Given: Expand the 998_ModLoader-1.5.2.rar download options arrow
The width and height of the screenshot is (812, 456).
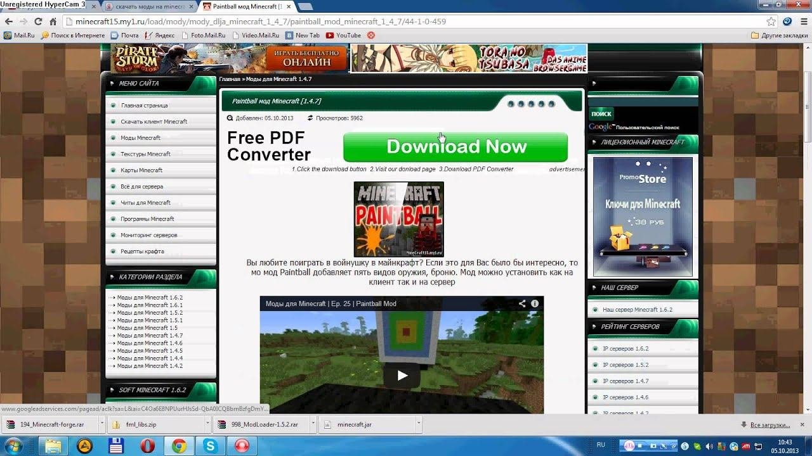Looking at the screenshot, I should (312, 424).
